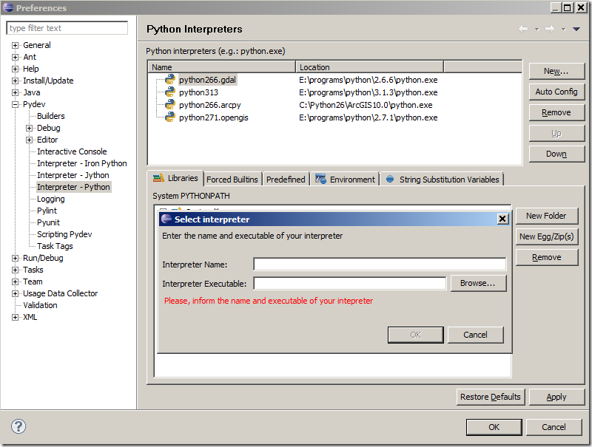Open the Pylint preference page

(47, 211)
